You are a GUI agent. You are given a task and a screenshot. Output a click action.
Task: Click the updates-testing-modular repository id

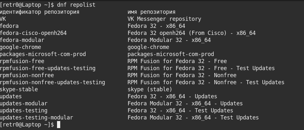(x=37, y=118)
